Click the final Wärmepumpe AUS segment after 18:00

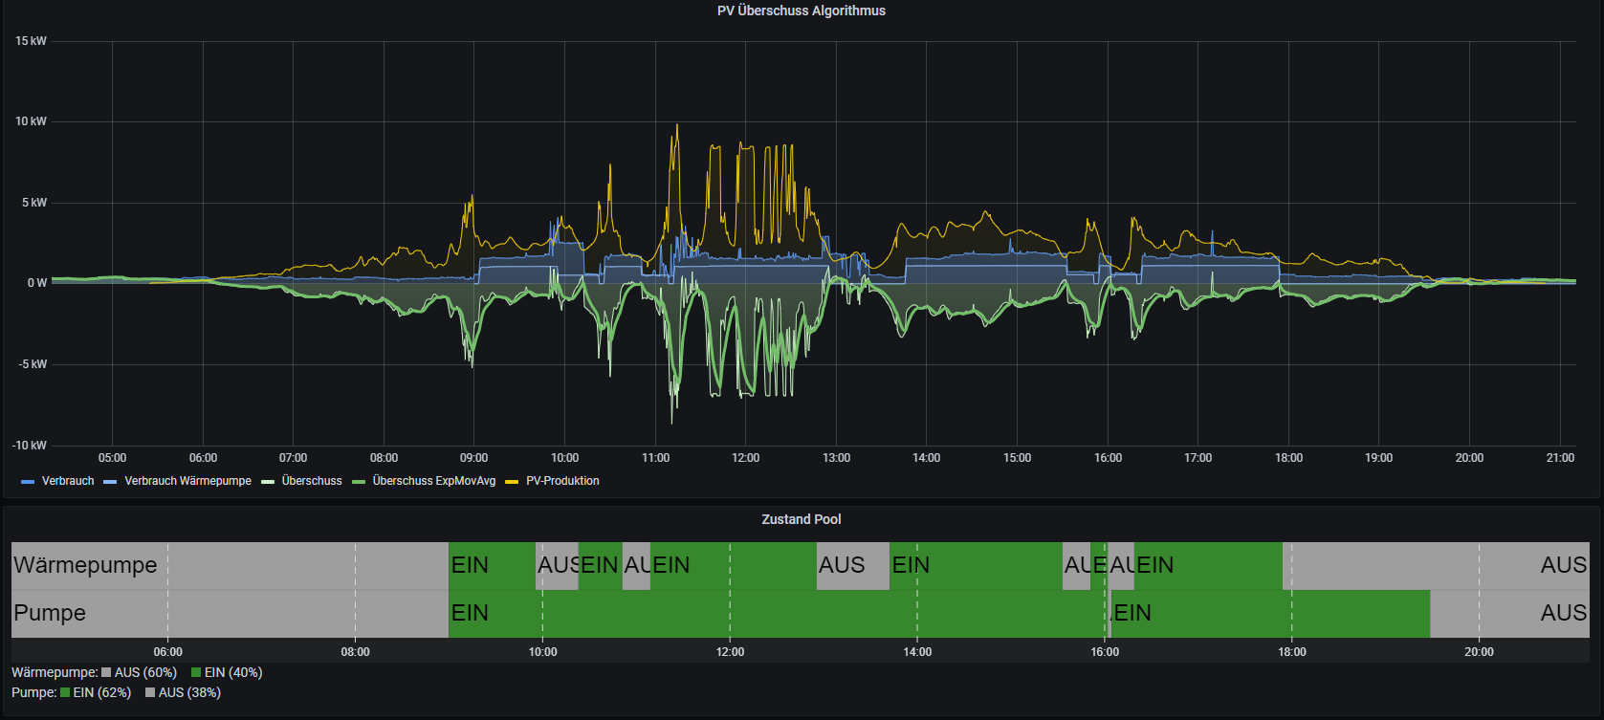tap(1436, 566)
